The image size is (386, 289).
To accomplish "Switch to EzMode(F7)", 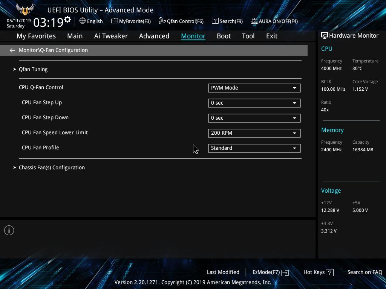I will point(271,272).
